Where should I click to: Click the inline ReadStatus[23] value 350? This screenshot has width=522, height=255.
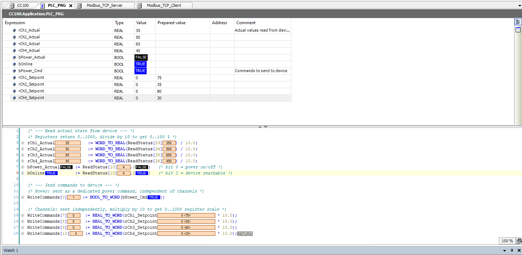coord(169,143)
